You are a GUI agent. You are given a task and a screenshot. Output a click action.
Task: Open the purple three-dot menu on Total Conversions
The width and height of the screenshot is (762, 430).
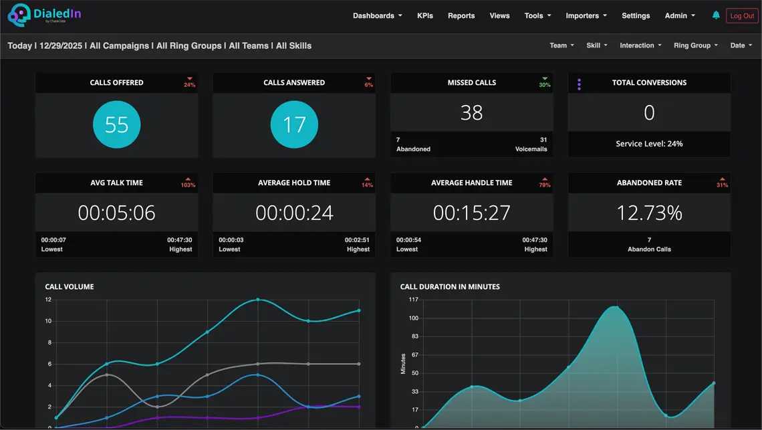(x=579, y=83)
